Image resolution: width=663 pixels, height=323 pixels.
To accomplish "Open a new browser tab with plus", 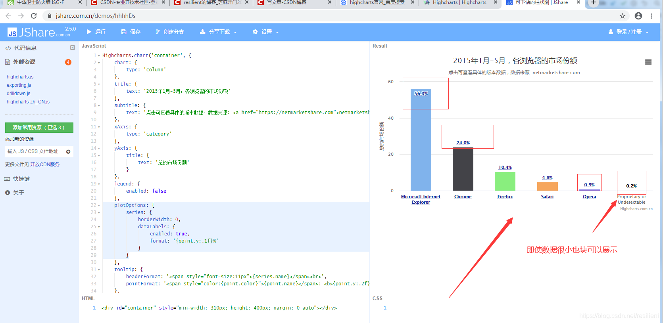I will coord(593,3).
